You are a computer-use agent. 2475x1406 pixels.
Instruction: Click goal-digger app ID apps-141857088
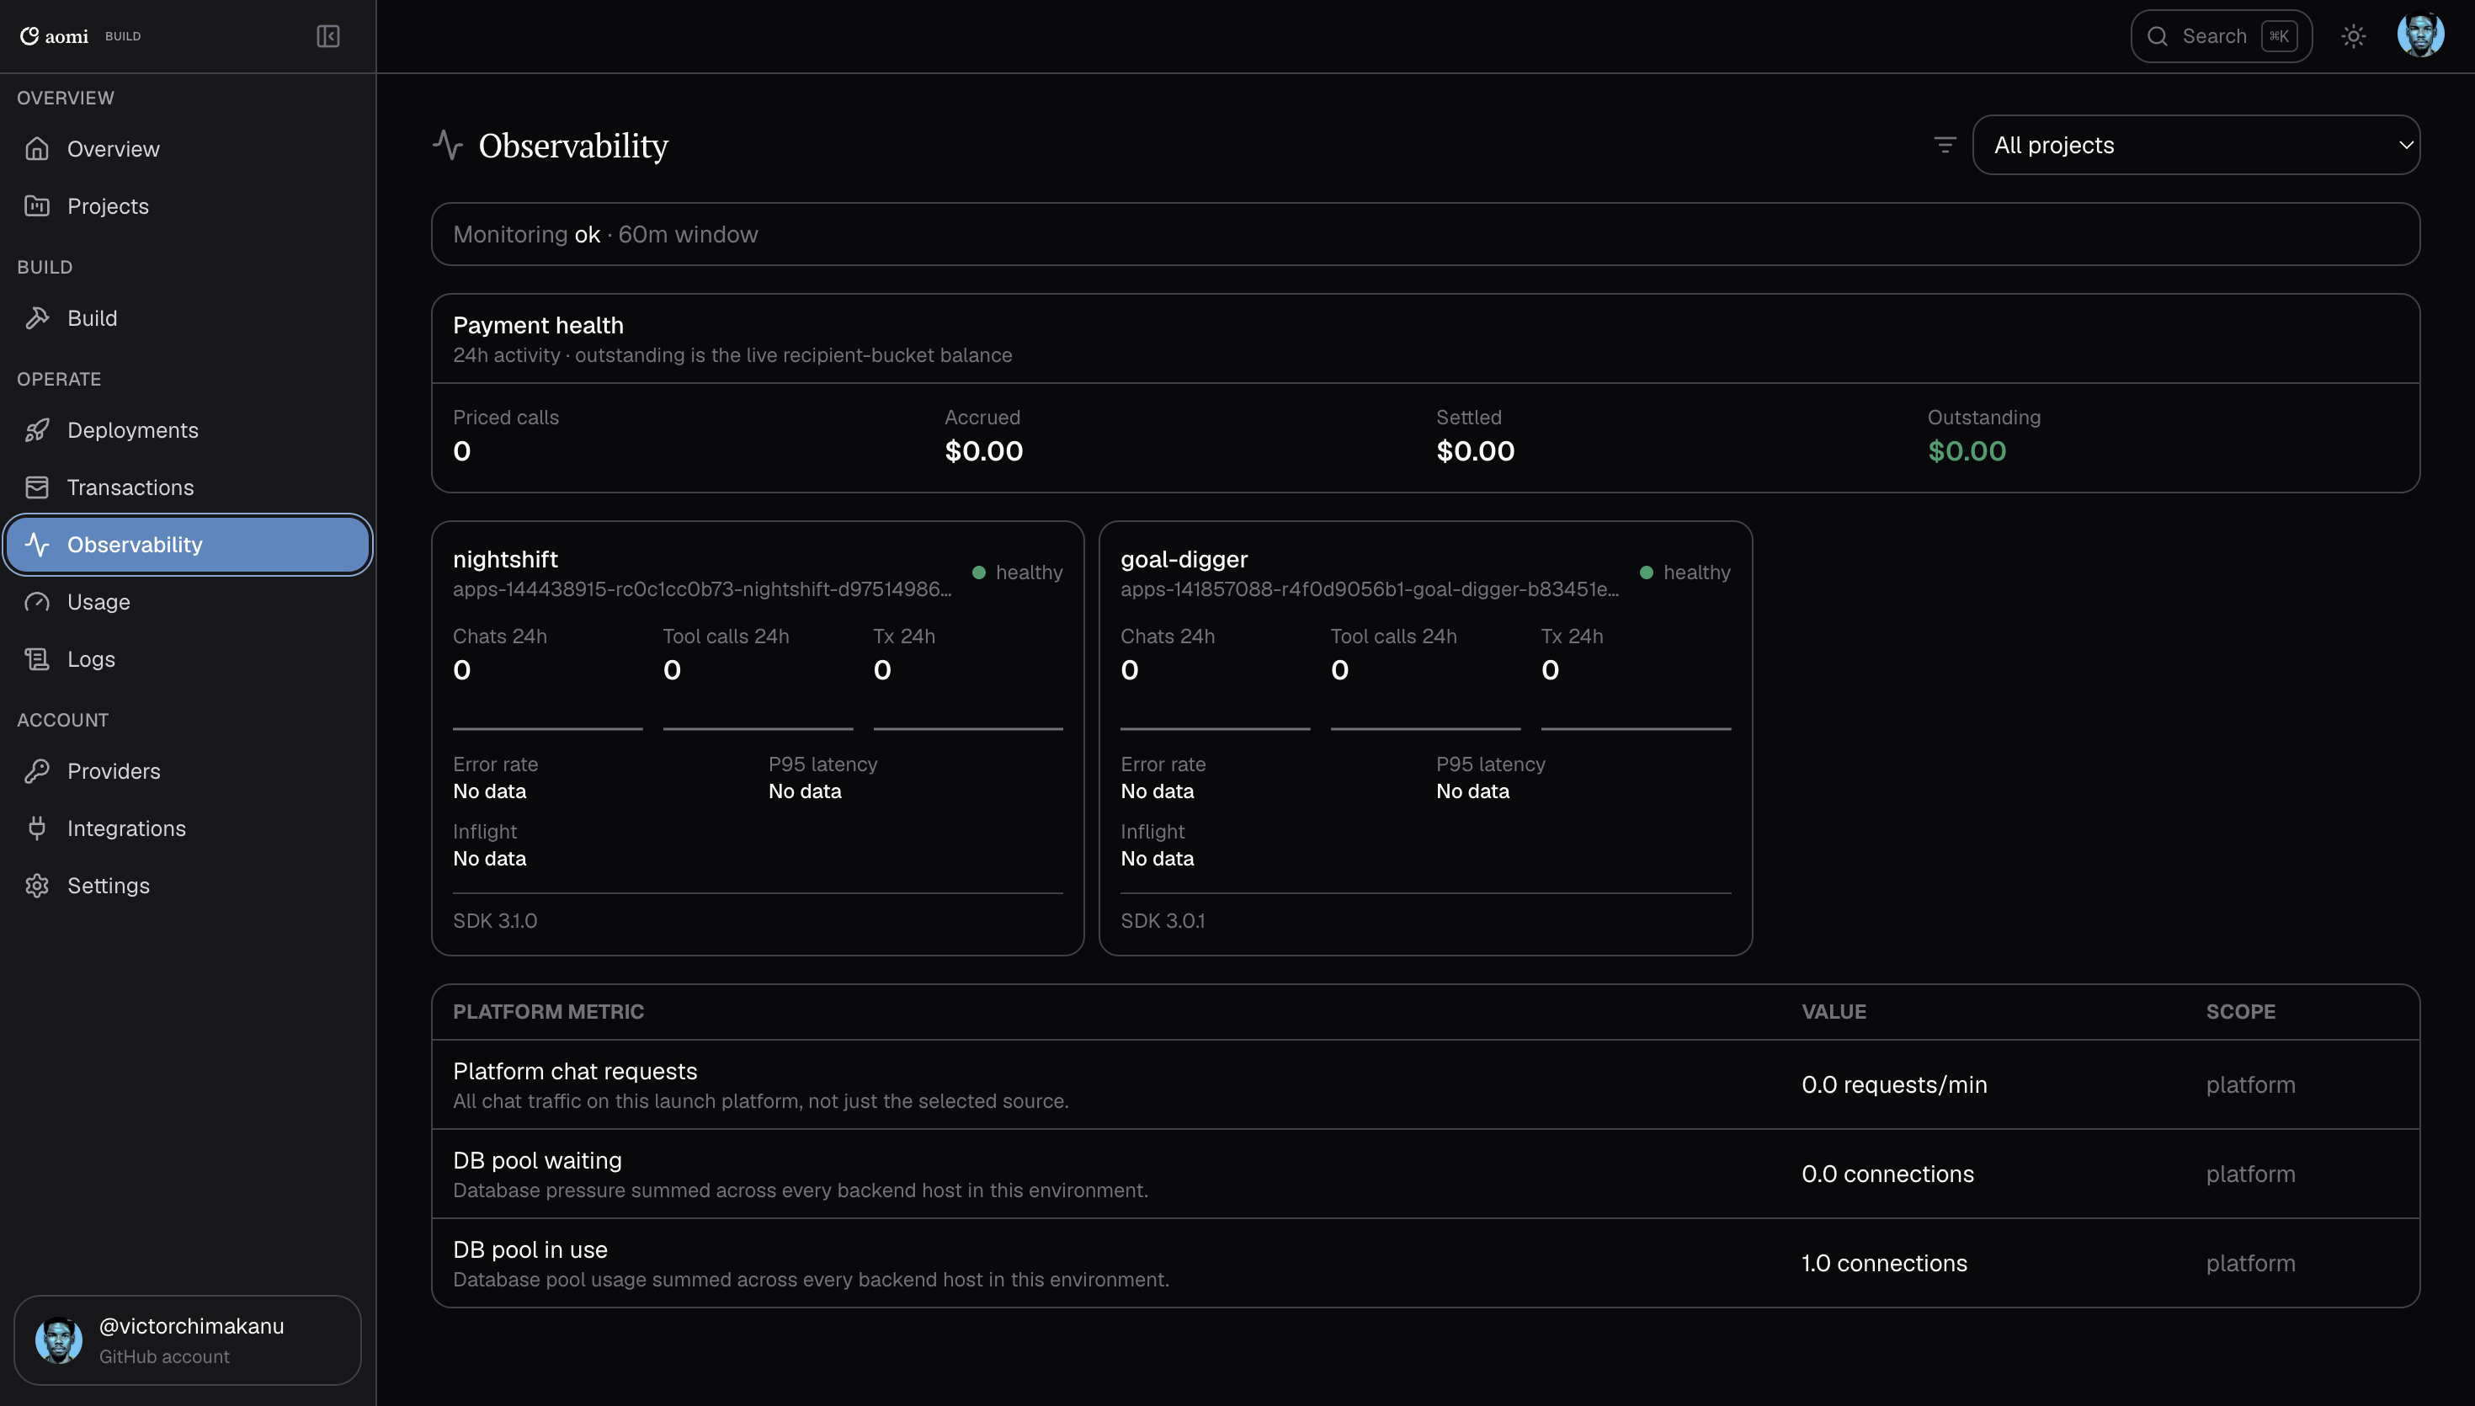point(1370,589)
